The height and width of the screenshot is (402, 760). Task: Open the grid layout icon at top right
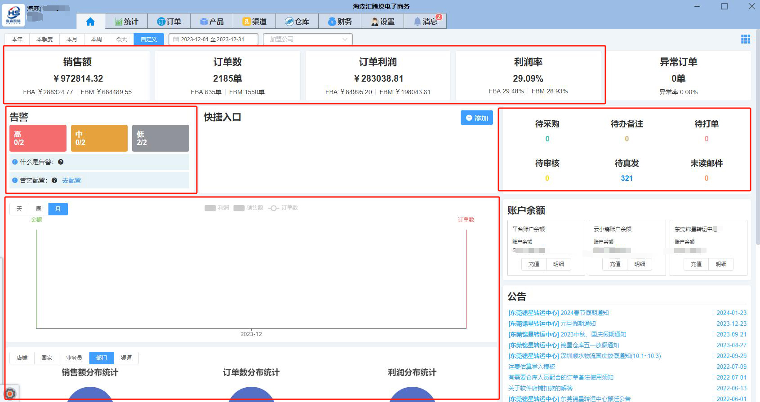pyautogui.click(x=746, y=39)
